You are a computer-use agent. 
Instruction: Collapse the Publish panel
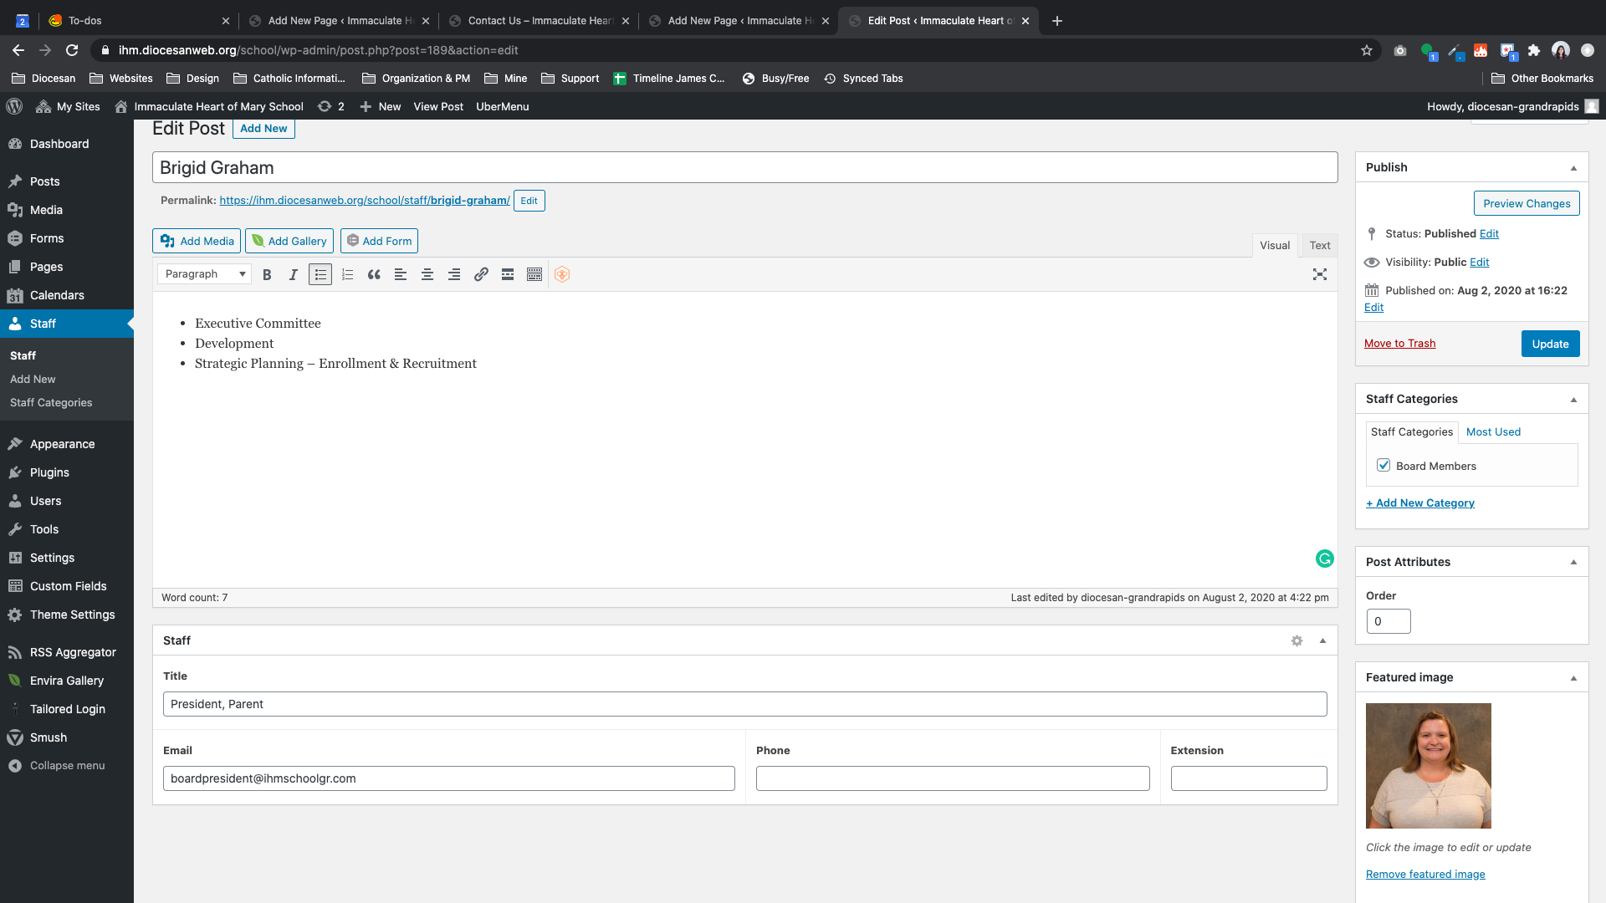click(1573, 167)
